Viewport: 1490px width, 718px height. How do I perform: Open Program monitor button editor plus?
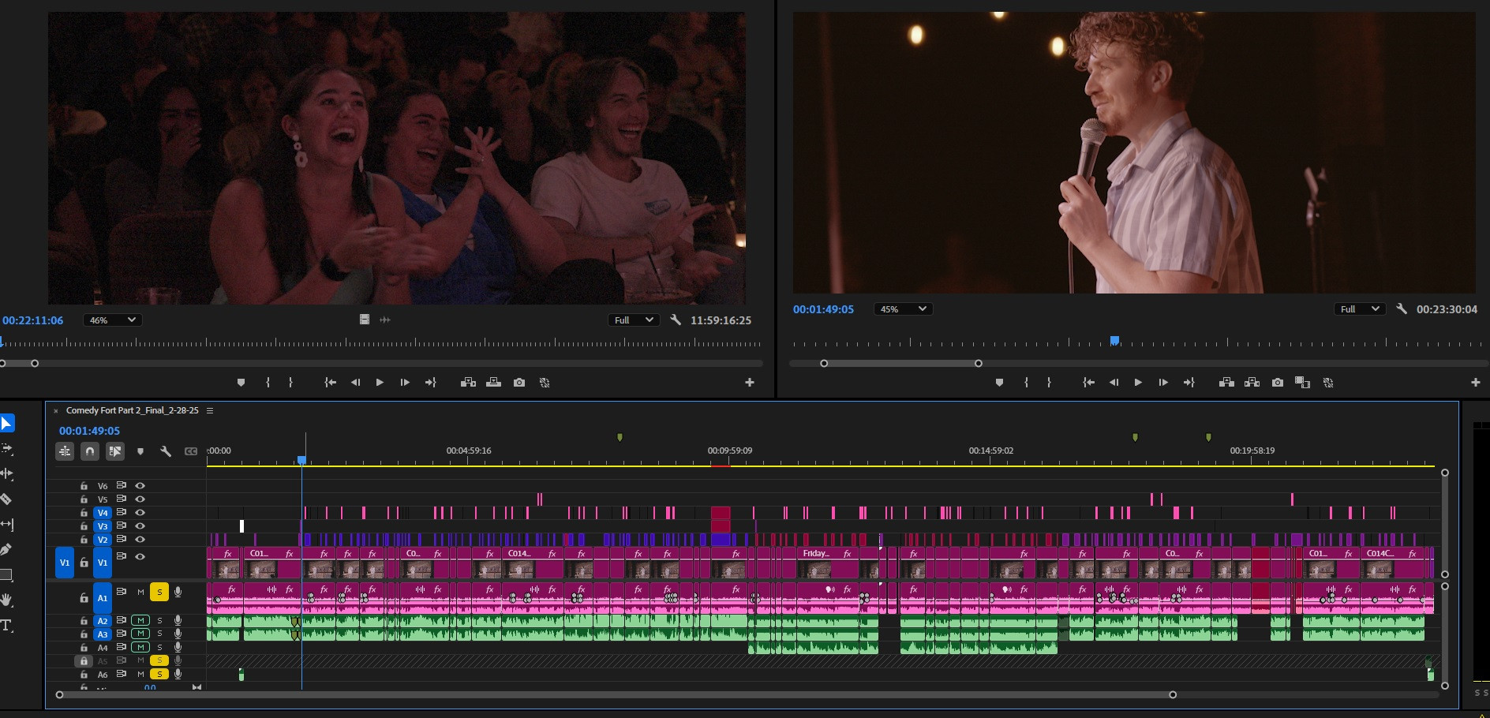[x=1476, y=382]
